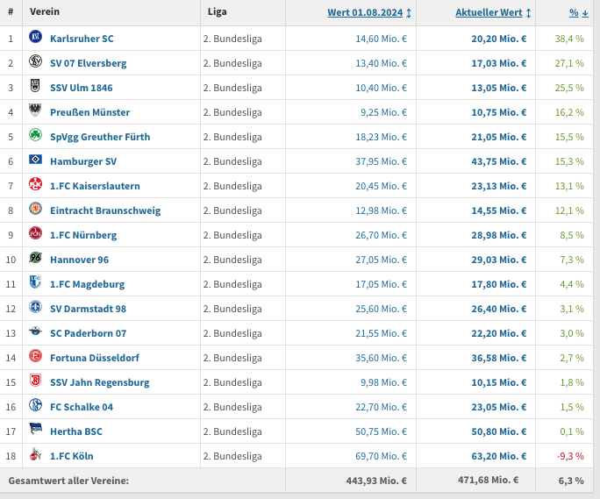Click SV Darmstadt 98's old value 25,60 Mio. €
The image size is (600, 499).
[381, 309]
